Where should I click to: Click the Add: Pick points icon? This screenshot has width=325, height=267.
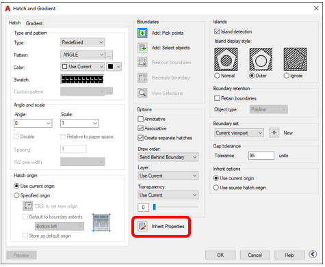tap(142, 33)
